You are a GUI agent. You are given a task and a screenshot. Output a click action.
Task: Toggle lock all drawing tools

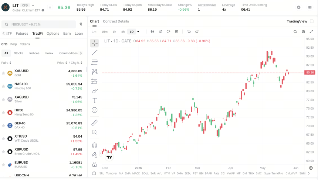[95, 165]
